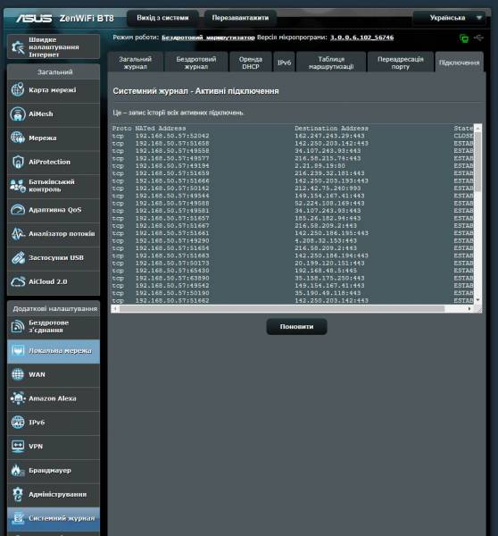
Task: Click the ASUS logo
Action: coord(34,18)
